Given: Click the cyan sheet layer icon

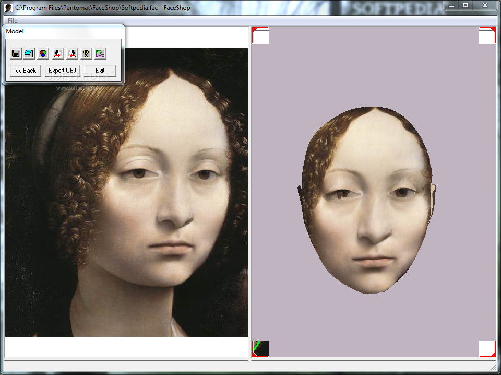Looking at the screenshot, I should (29, 53).
